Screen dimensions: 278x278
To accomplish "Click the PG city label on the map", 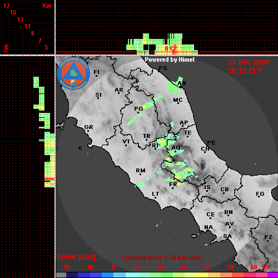I will 138,109.
